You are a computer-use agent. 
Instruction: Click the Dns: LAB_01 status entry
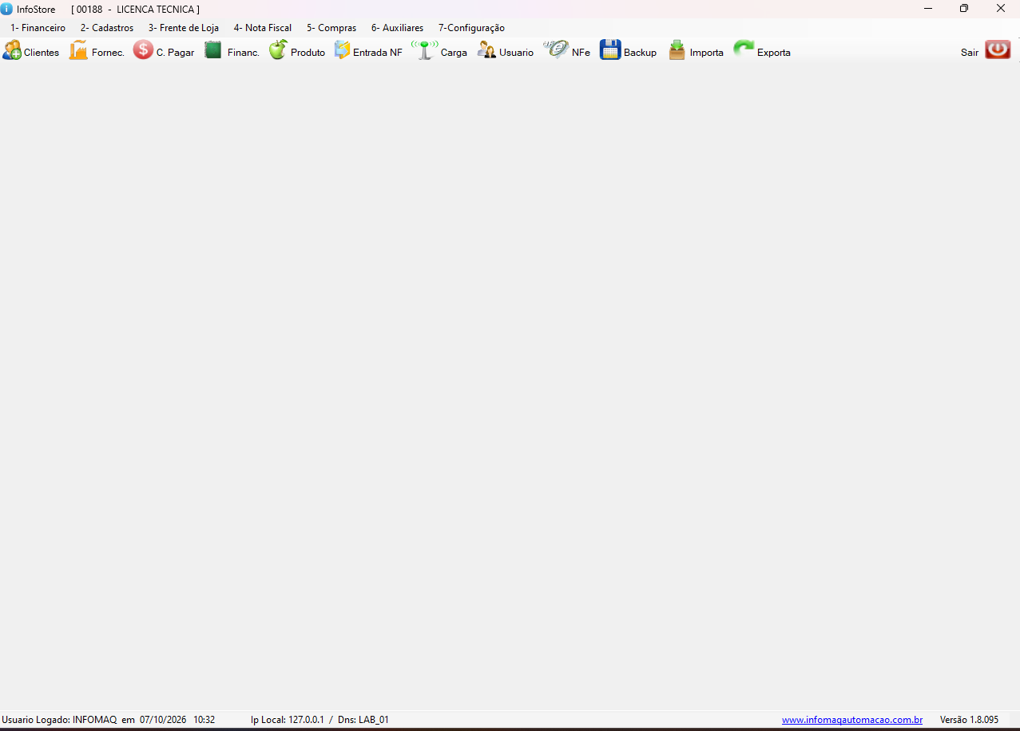[363, 720]
